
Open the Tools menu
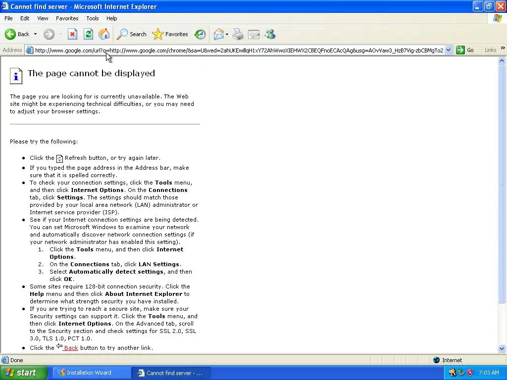point(93,18)
